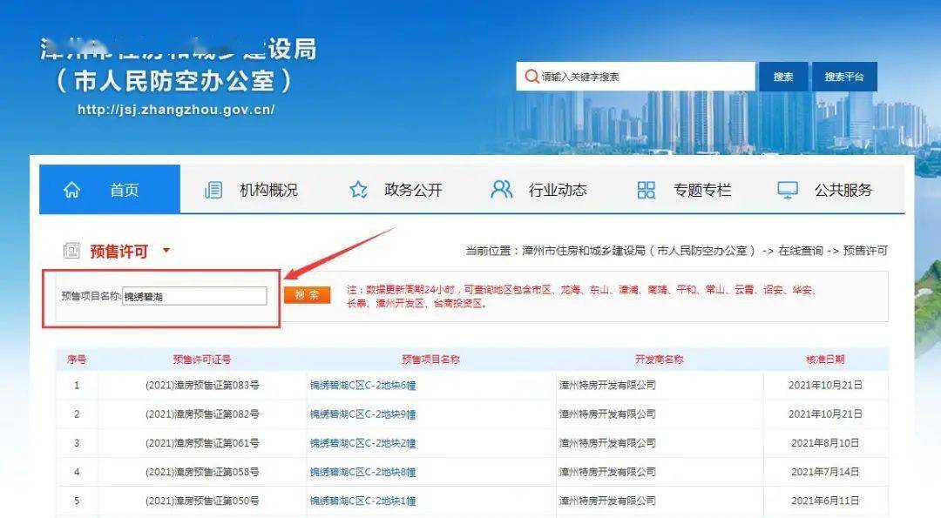Click the monitor icon next to 公共服务
941x518 pixels.
click(x=787, y=188)
